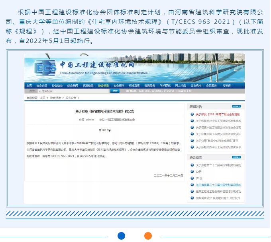Open the 标准检索 navigation item
This screenshot has height=242, width=271.
(88, 85)
